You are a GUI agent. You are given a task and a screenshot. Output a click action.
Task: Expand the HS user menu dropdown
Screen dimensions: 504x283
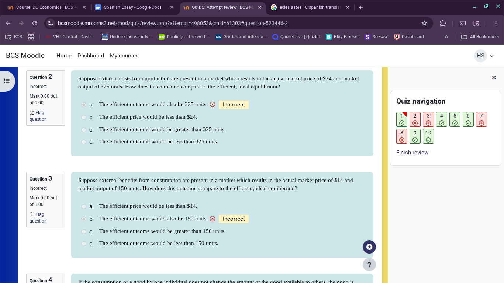(484, 56)
